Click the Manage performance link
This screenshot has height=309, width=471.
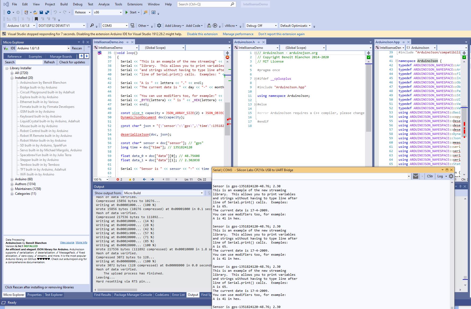pos(238,34)
